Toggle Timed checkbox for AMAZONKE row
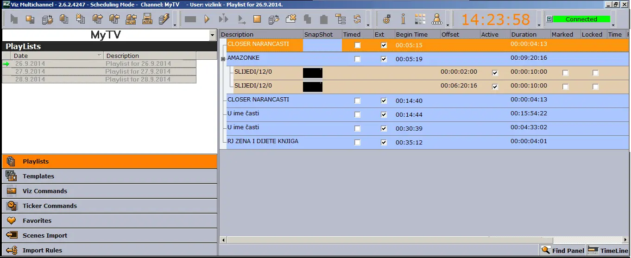The height and width of the screenshot is (258, 631). point(357,59)
